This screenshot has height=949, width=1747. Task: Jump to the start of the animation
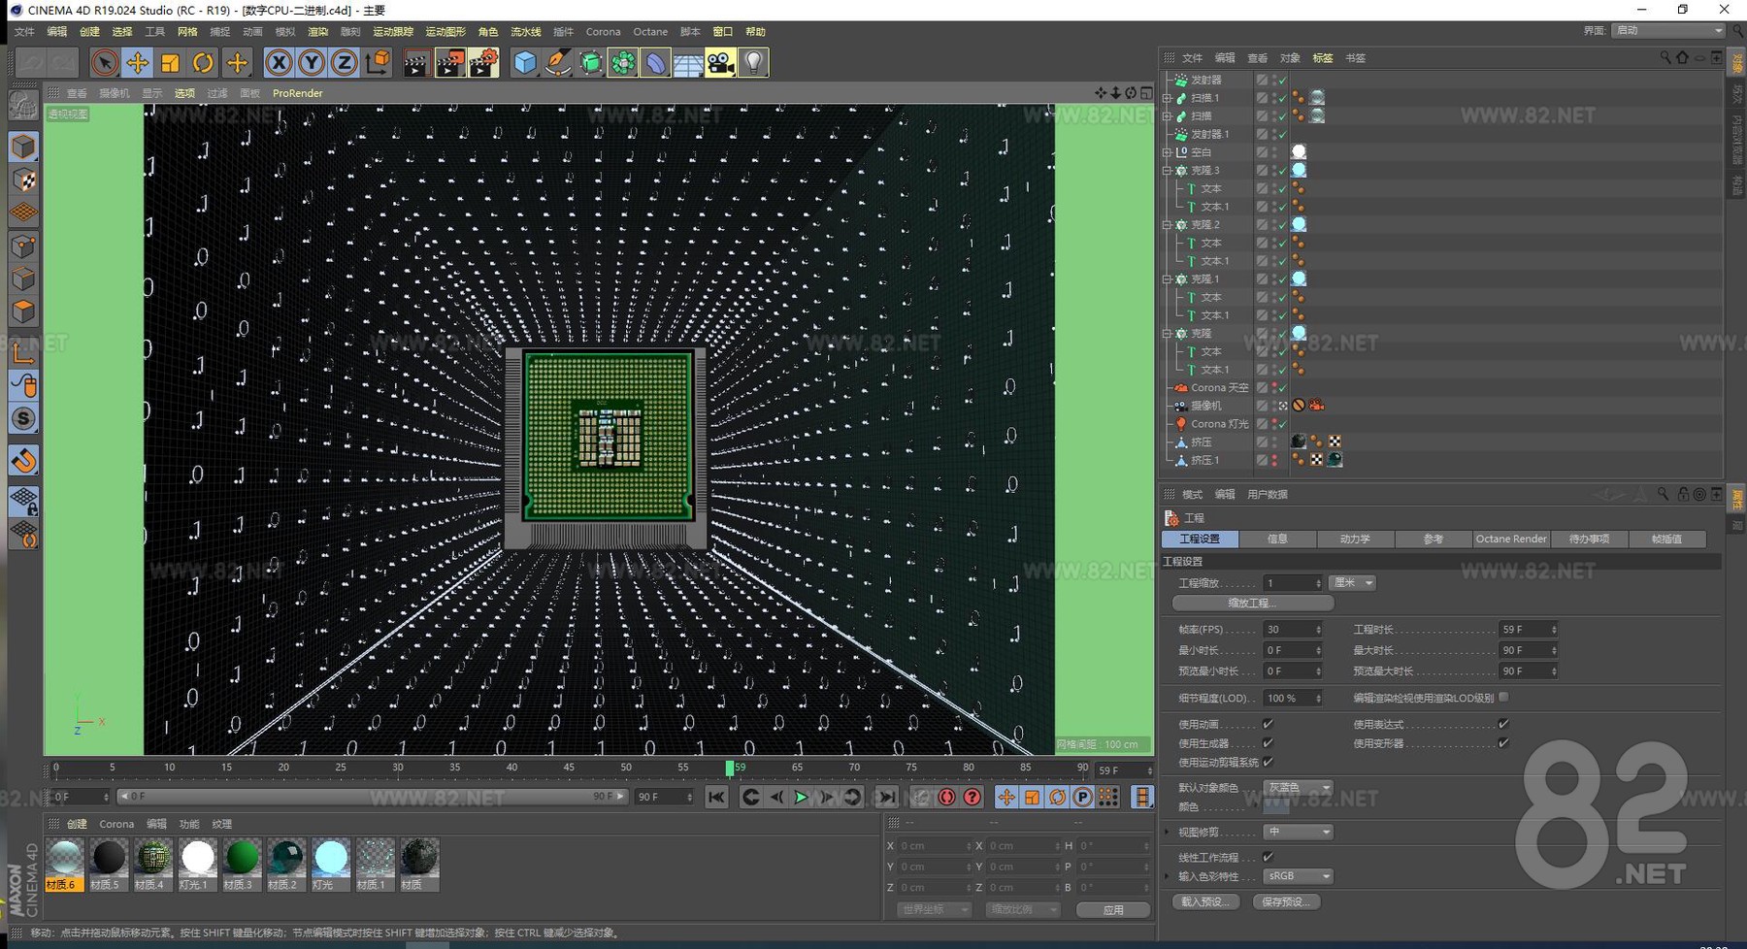(x=716, y=798)
